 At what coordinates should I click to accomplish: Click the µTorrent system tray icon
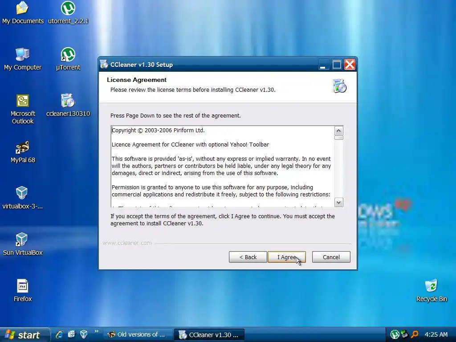(395, 335)
